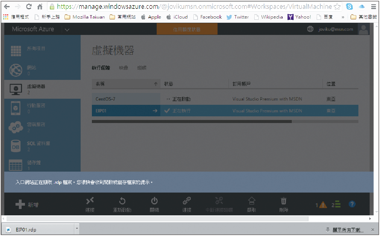Show more bookmarks with the » chevron

point(343,17)
